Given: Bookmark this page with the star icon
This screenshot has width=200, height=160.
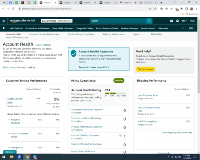Looking at the screenshot, I should click(155, 9).
